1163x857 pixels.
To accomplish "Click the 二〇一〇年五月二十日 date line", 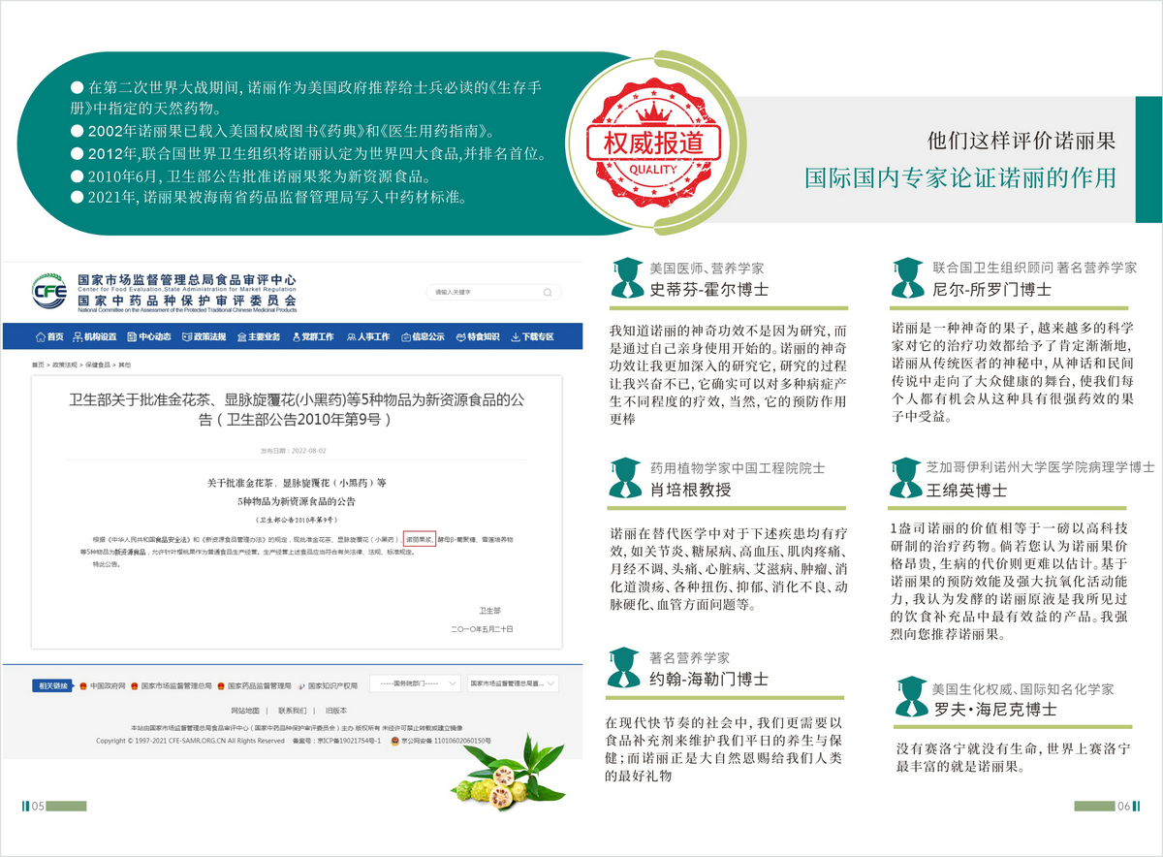I will click(481, 630).
